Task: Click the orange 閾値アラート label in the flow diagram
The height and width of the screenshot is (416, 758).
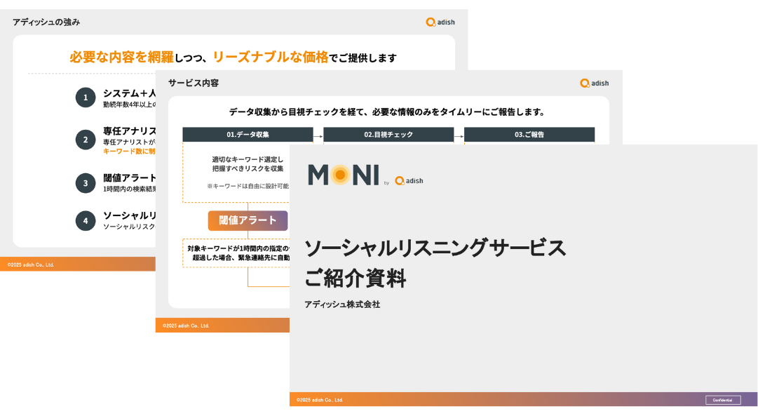Action: [x=248, y=220]
